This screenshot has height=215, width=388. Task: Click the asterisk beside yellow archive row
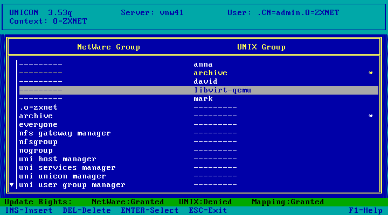(x=371, y=73)
